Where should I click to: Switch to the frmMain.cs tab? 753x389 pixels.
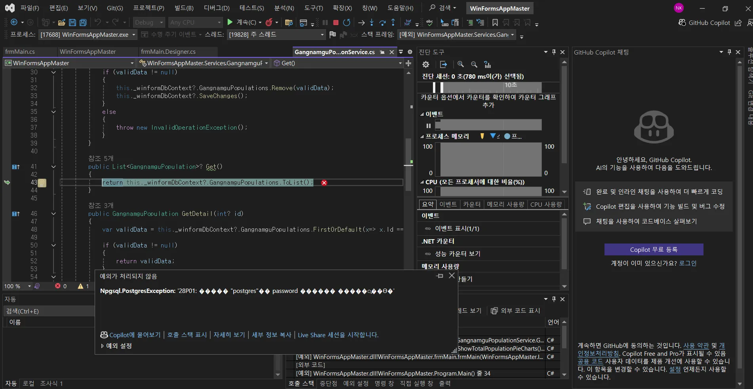(x=20, y=52)
